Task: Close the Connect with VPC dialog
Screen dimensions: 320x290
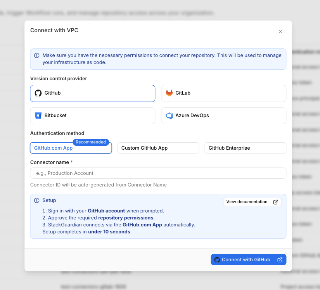Action: (280, 31)
